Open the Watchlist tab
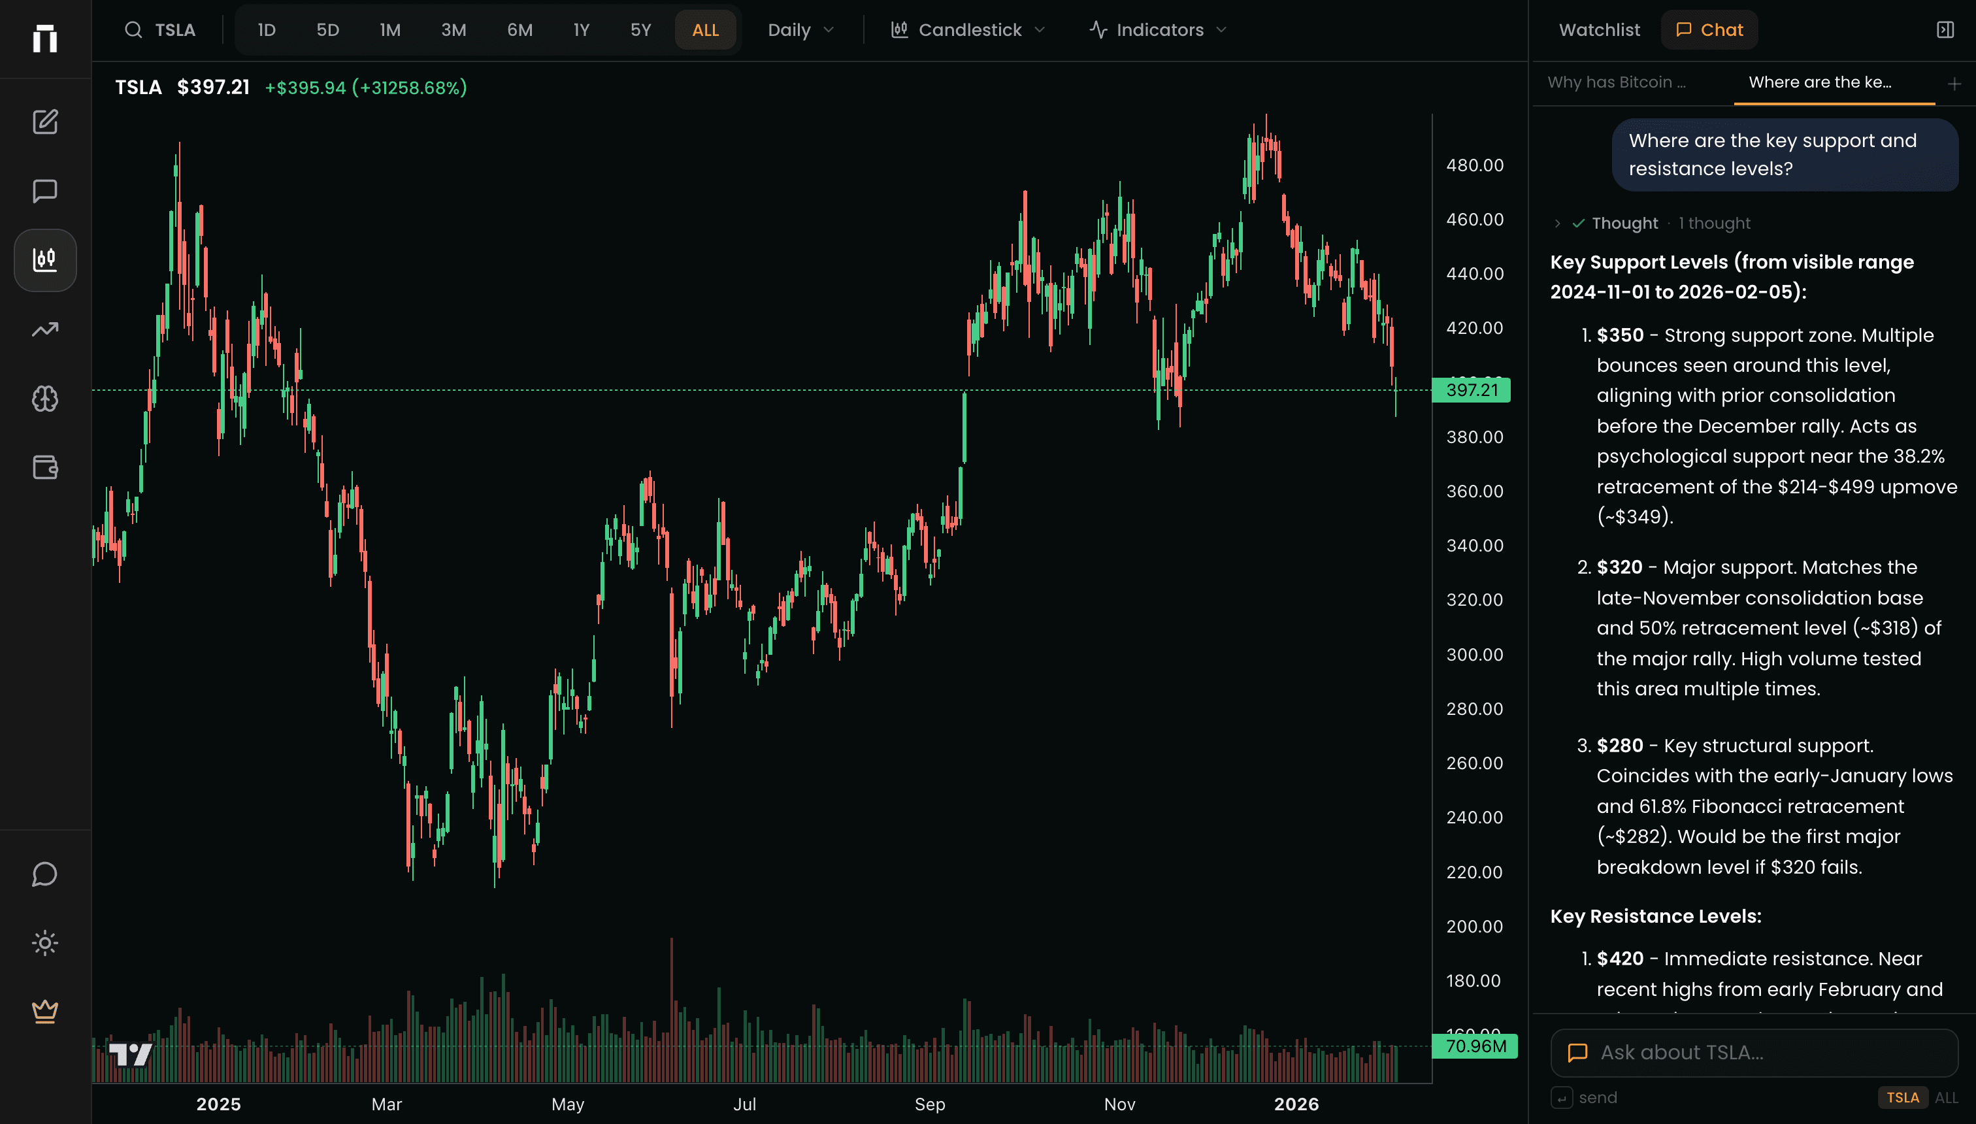Screen dimensions: 1976x1124 pyautogui.click(x=1598, y=29)
